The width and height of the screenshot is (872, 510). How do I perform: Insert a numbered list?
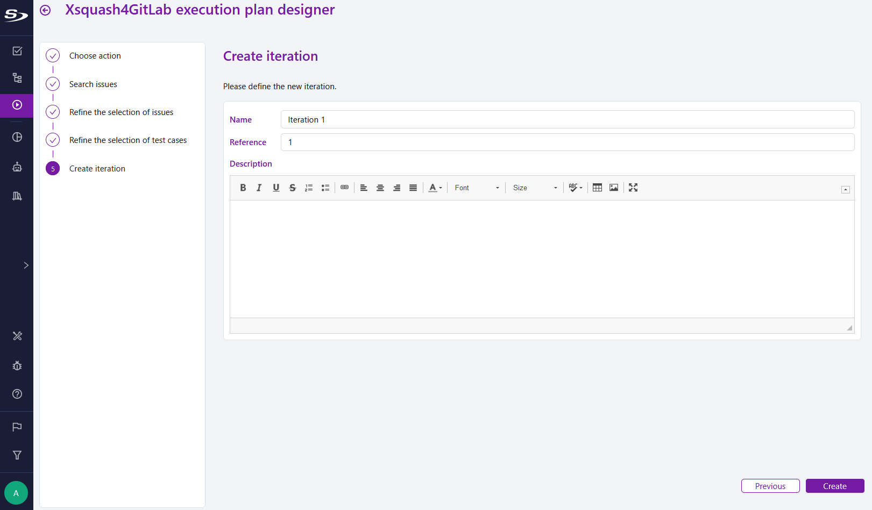(x=309, y=188)
